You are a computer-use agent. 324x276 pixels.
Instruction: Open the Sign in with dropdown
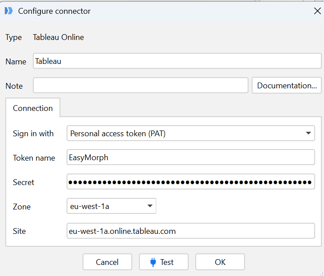pyautogui.click(x=191, y=133)
